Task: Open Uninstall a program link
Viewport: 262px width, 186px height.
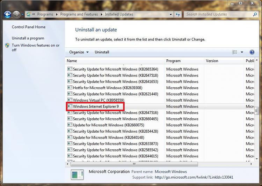Action: point(28,38)
